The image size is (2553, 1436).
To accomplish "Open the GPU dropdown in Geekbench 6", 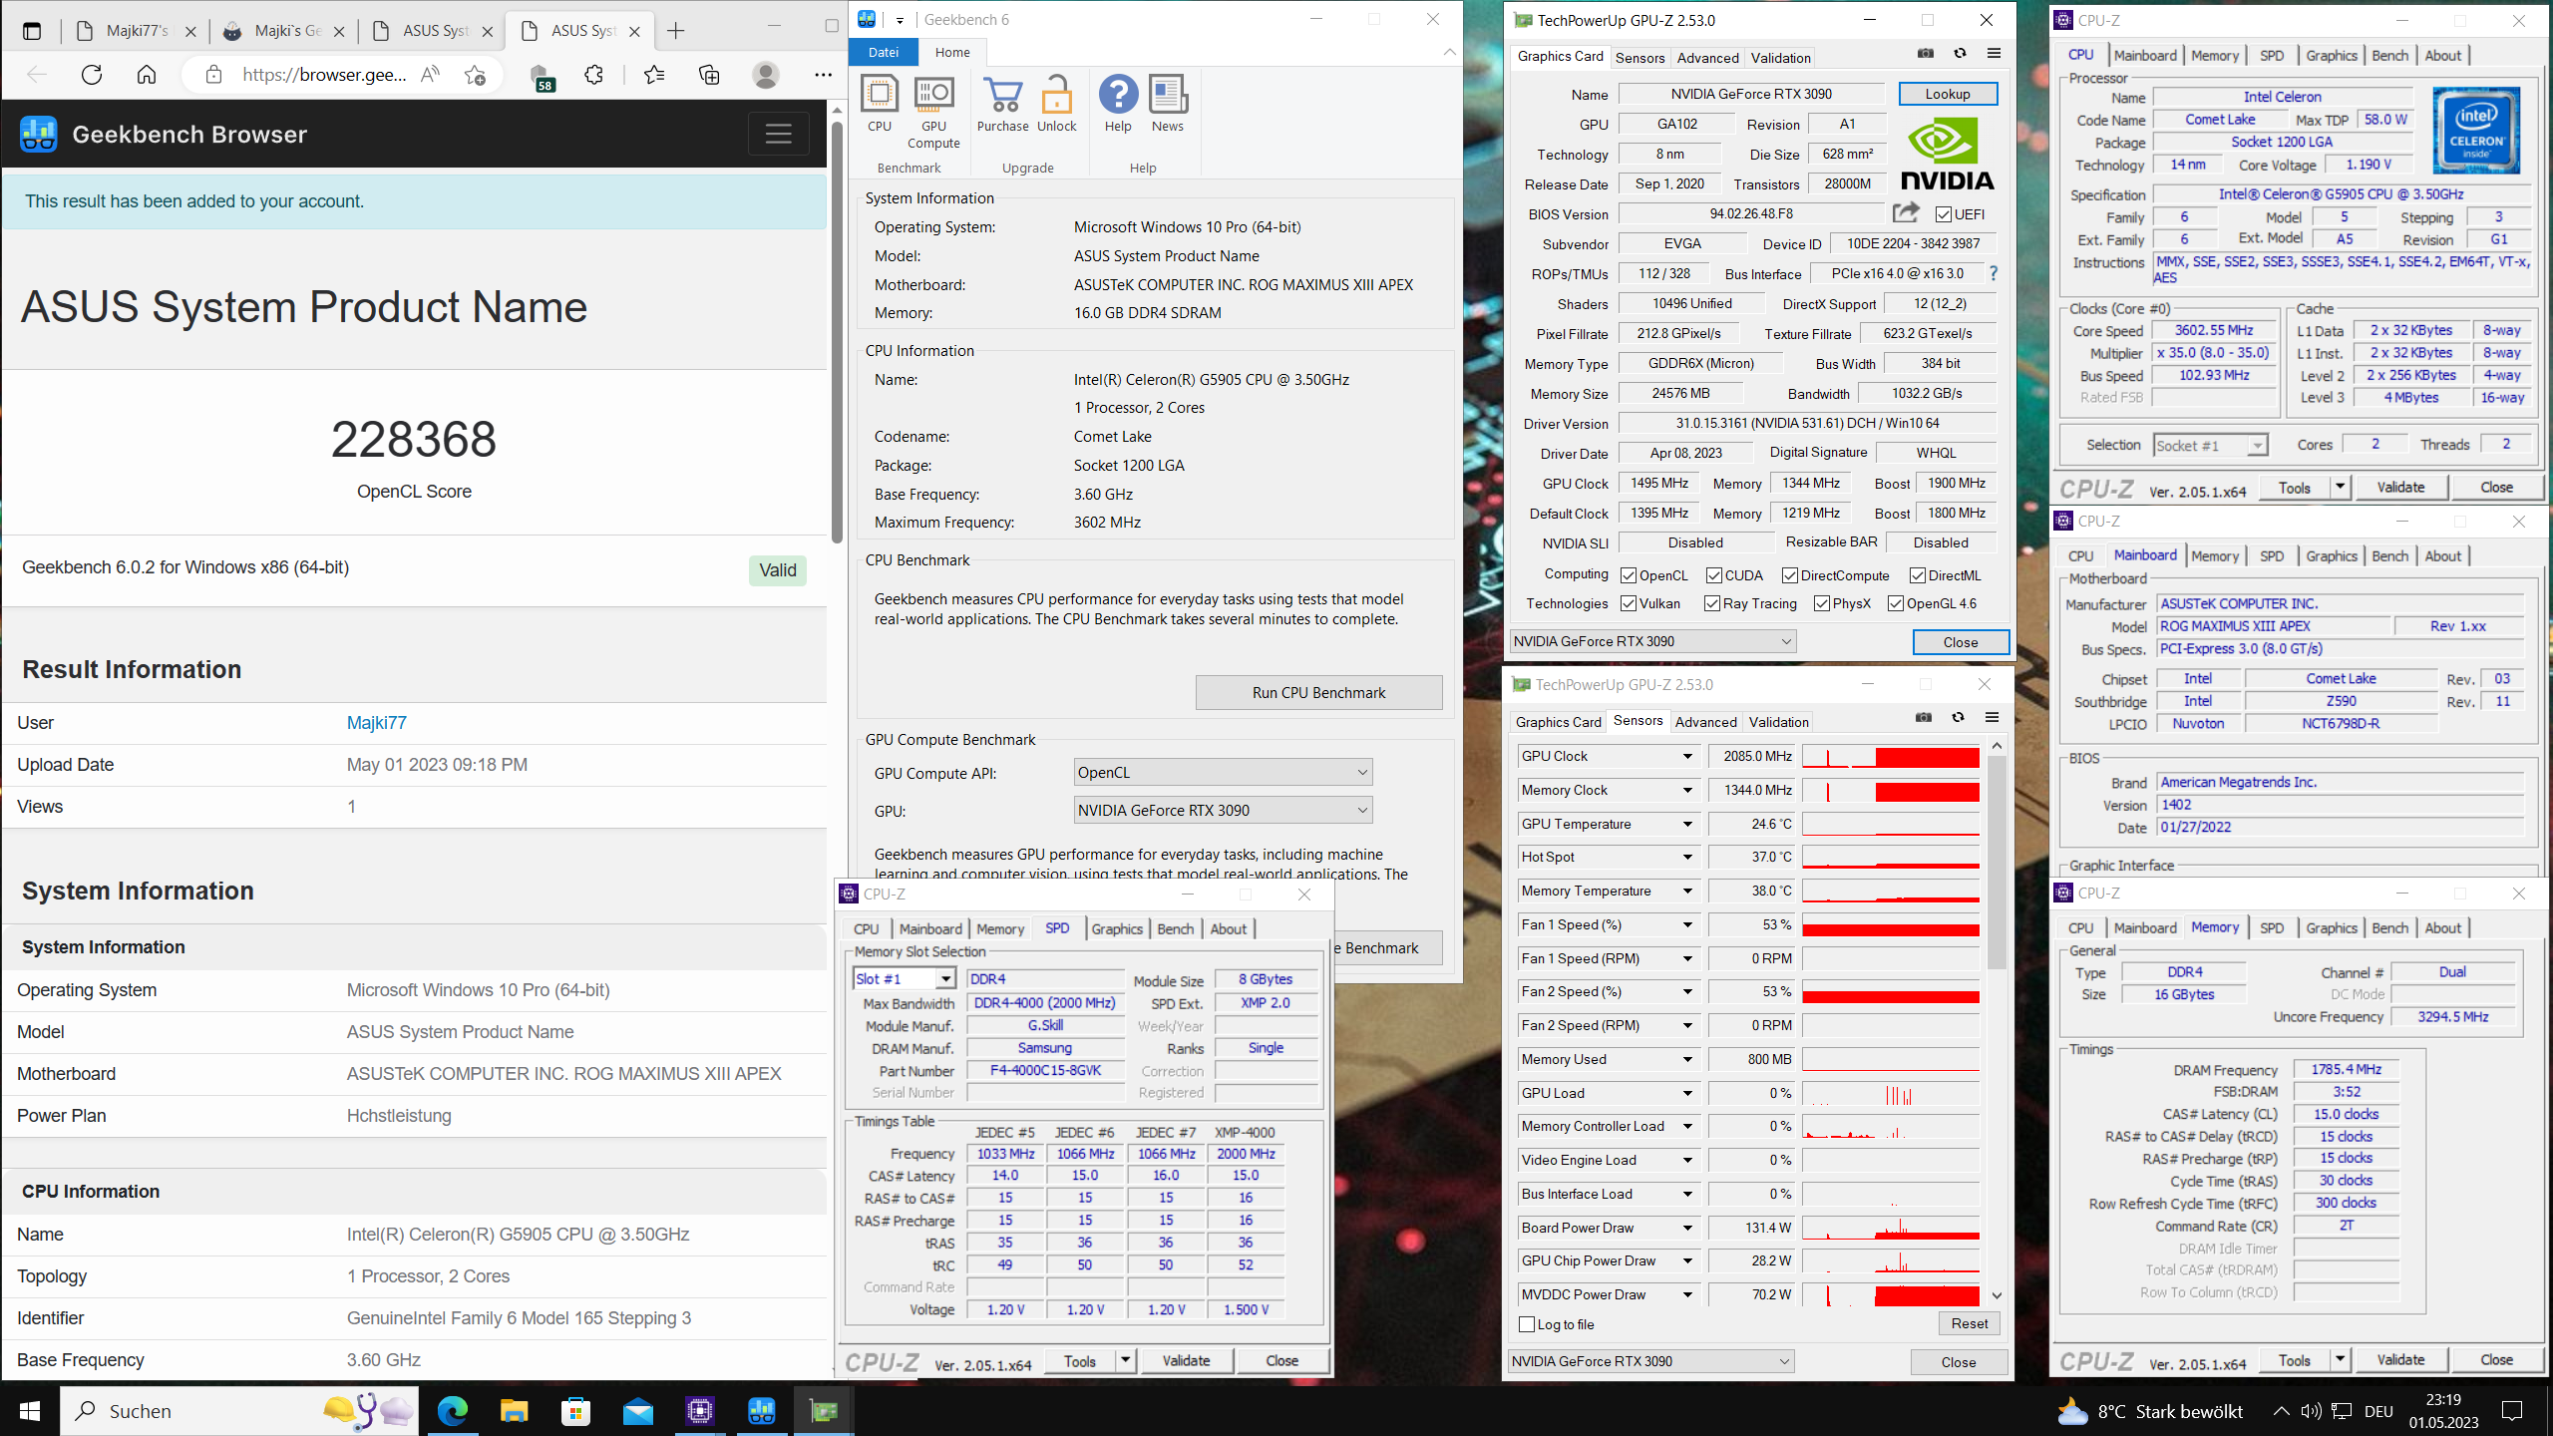I will pos(1223,810).
